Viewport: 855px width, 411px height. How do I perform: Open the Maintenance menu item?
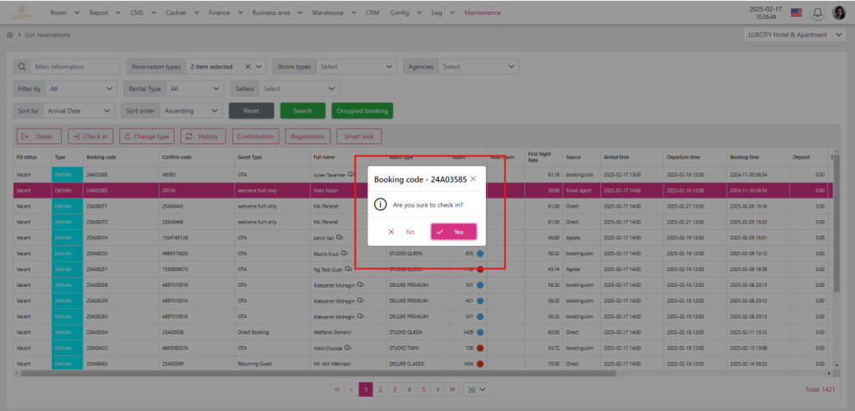(x=483, y=13)
